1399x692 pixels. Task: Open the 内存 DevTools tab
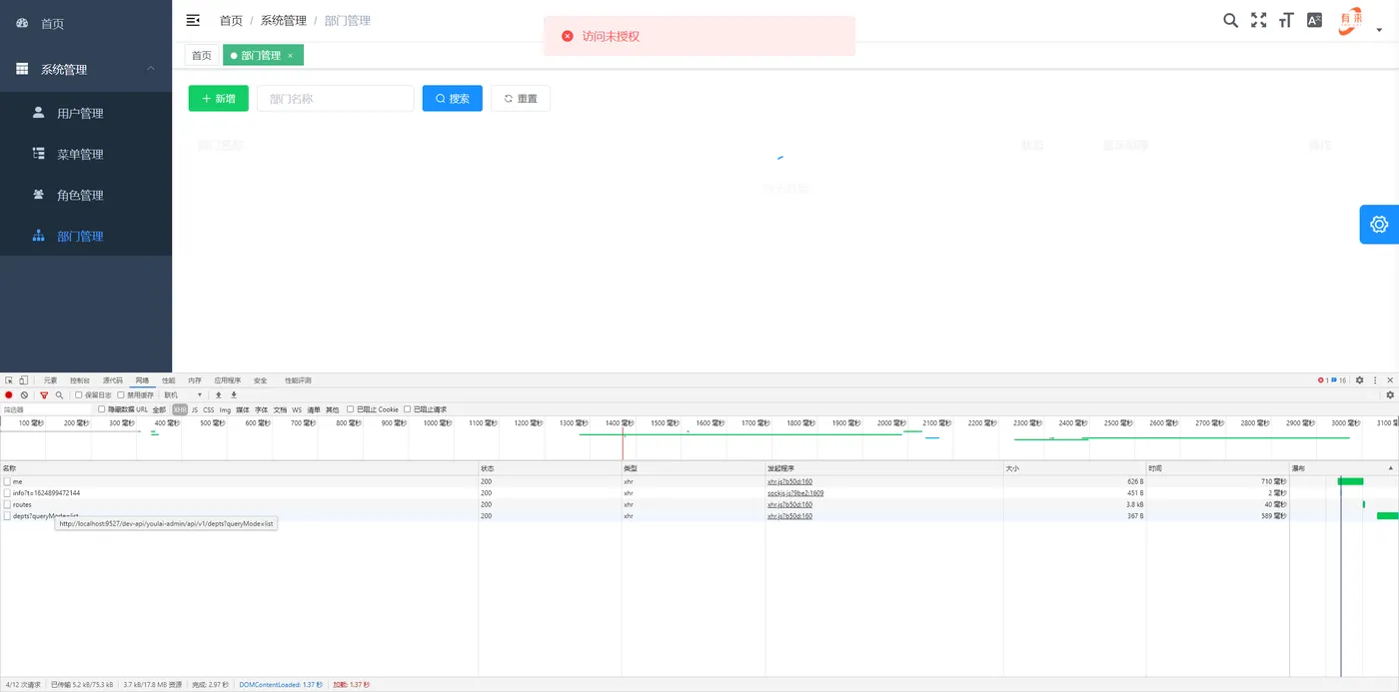click(194, 380)
